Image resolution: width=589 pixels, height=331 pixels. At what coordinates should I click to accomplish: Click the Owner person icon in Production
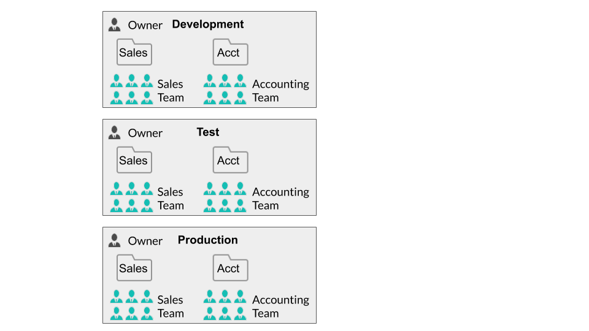[x=114, y=240]
